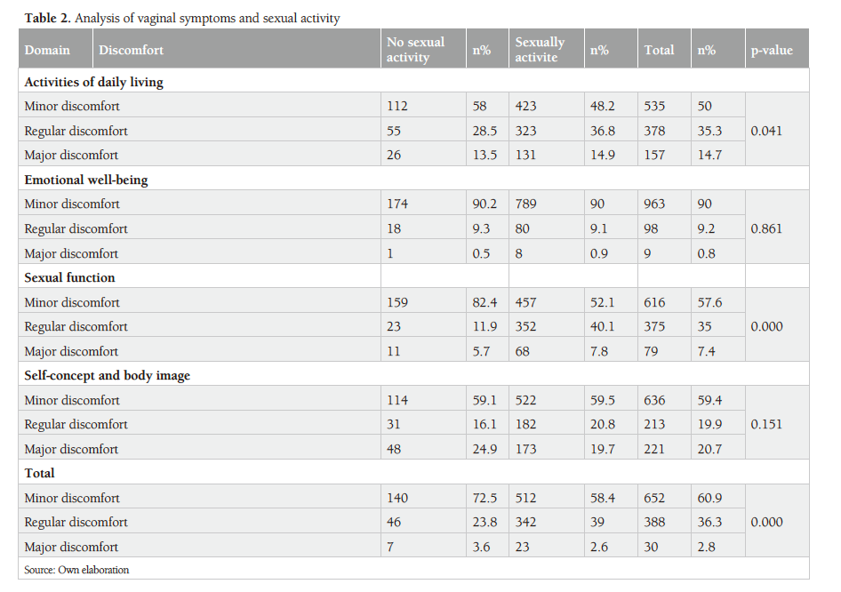The width and height of the screenshot is (841, 592).
Task: Click the No sexual activity header
Action: [416, 50]
